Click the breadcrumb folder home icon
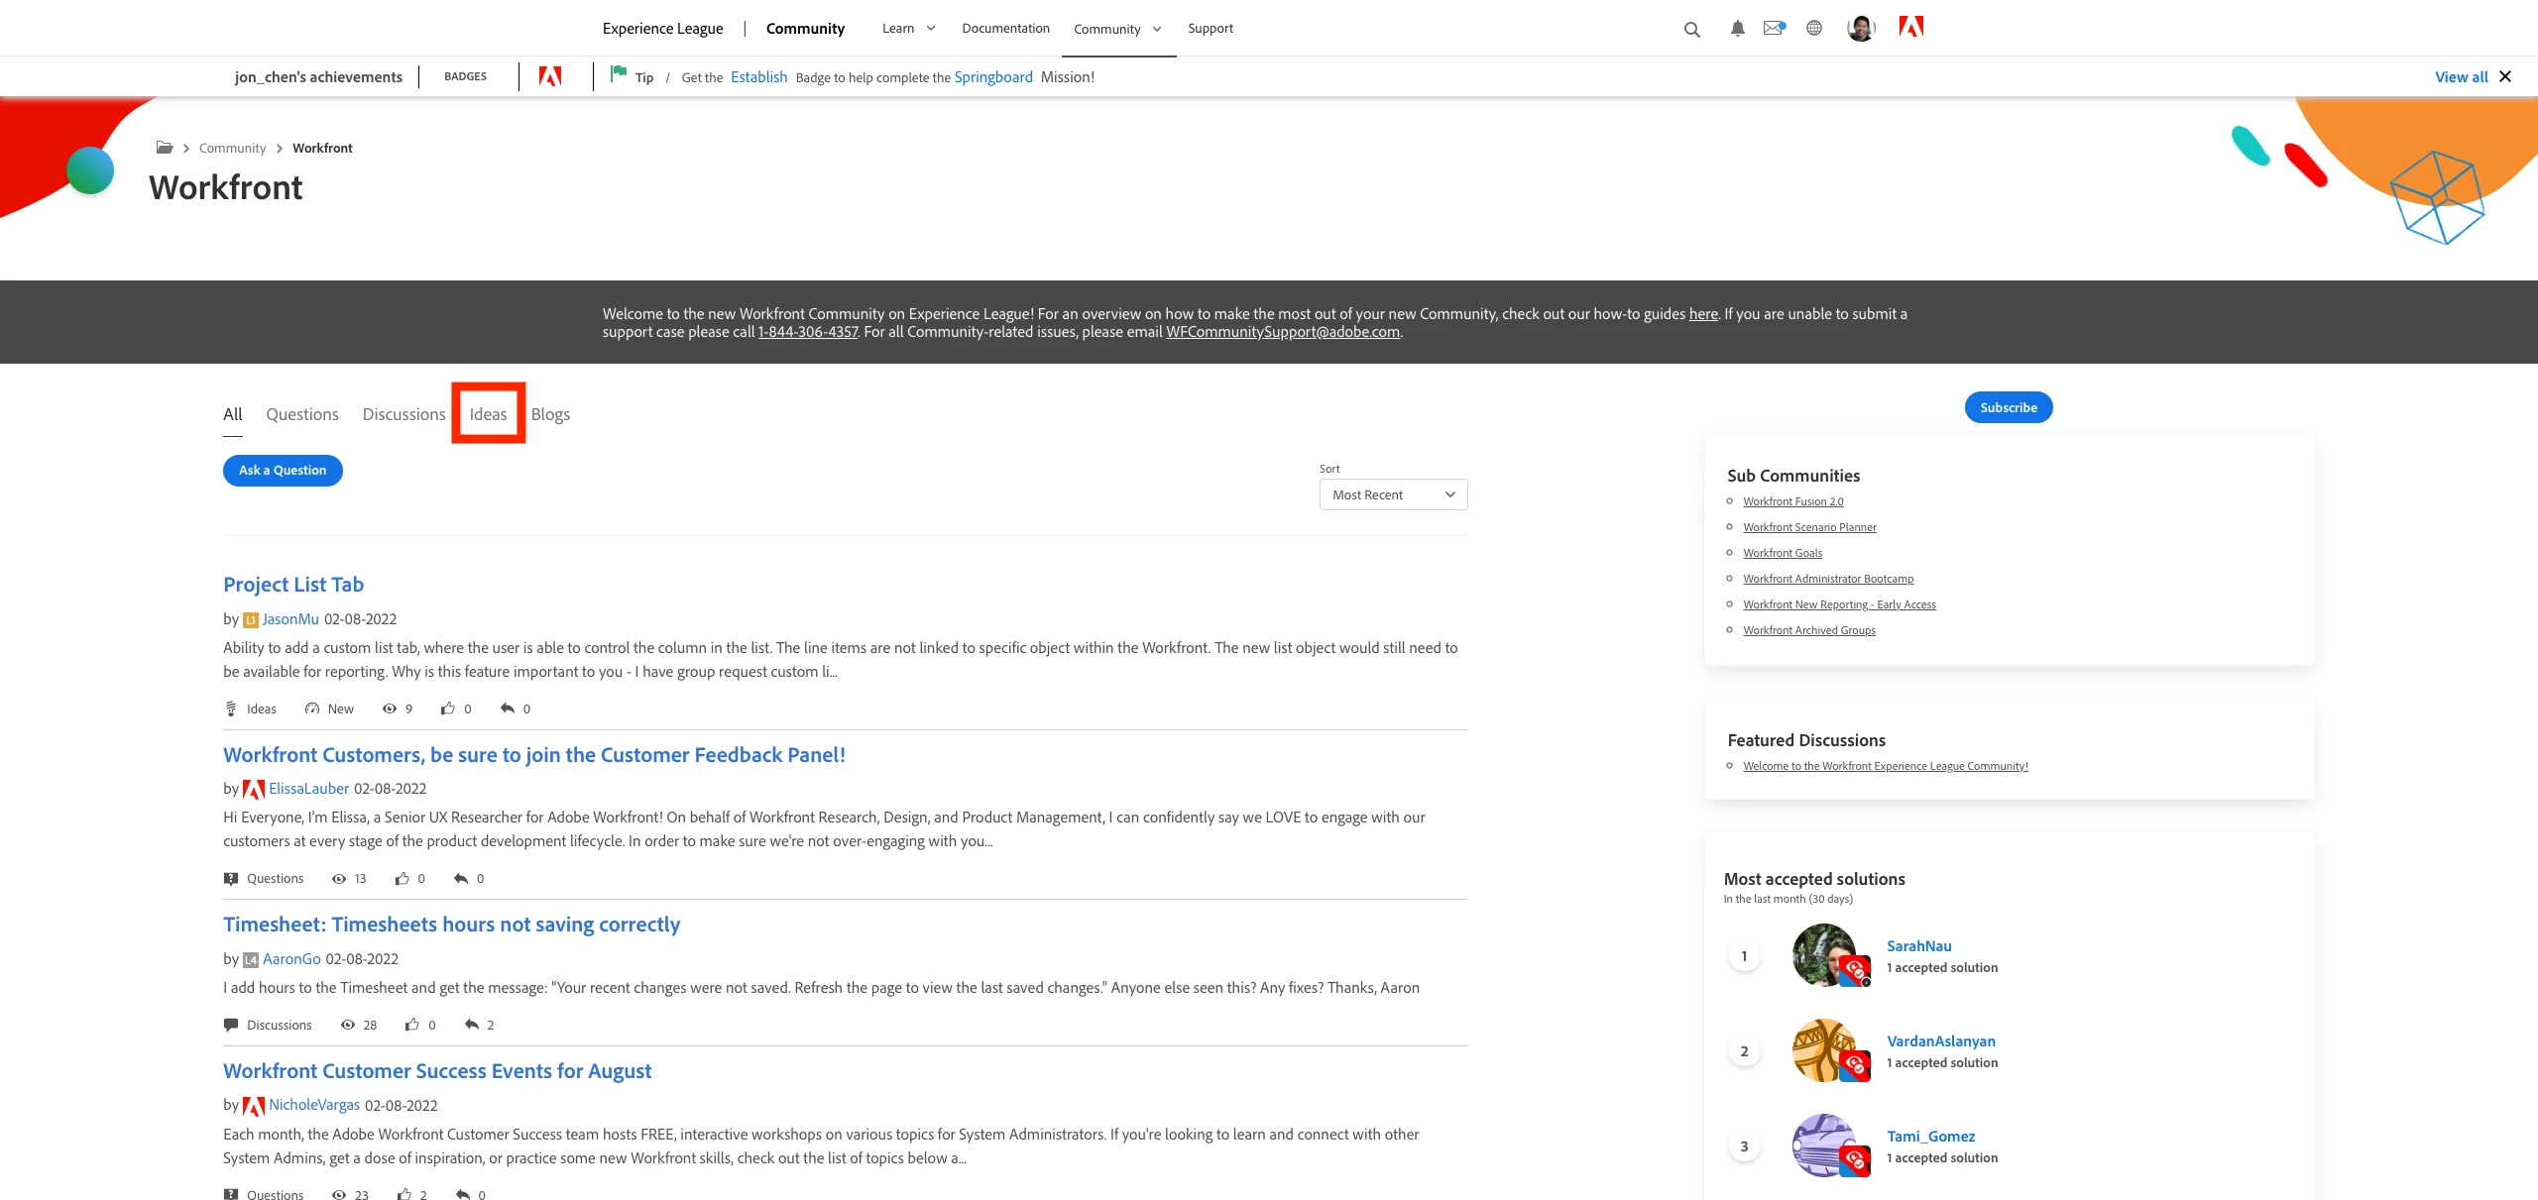The image size is (2538, 1200). point(165,148)
